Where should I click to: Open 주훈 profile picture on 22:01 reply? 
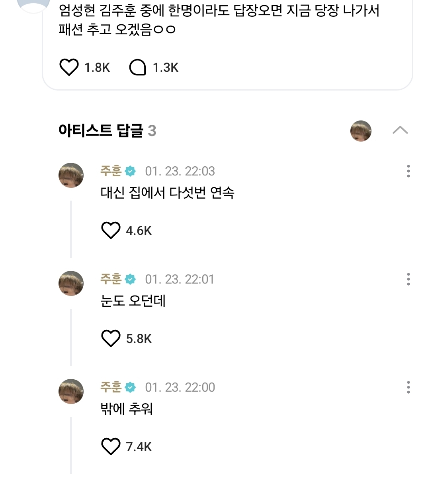tap(71, 283)
